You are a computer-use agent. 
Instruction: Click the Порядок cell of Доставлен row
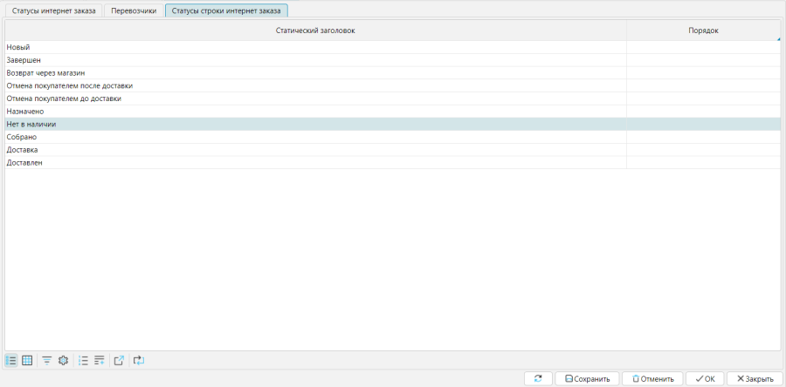[703, 163]
